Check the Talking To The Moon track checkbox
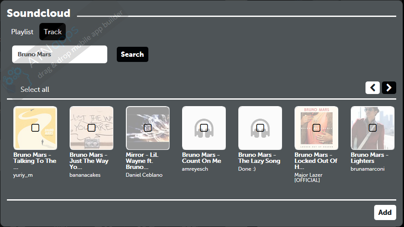The height and width of the screenshot is (227, 404). point(35,128)
